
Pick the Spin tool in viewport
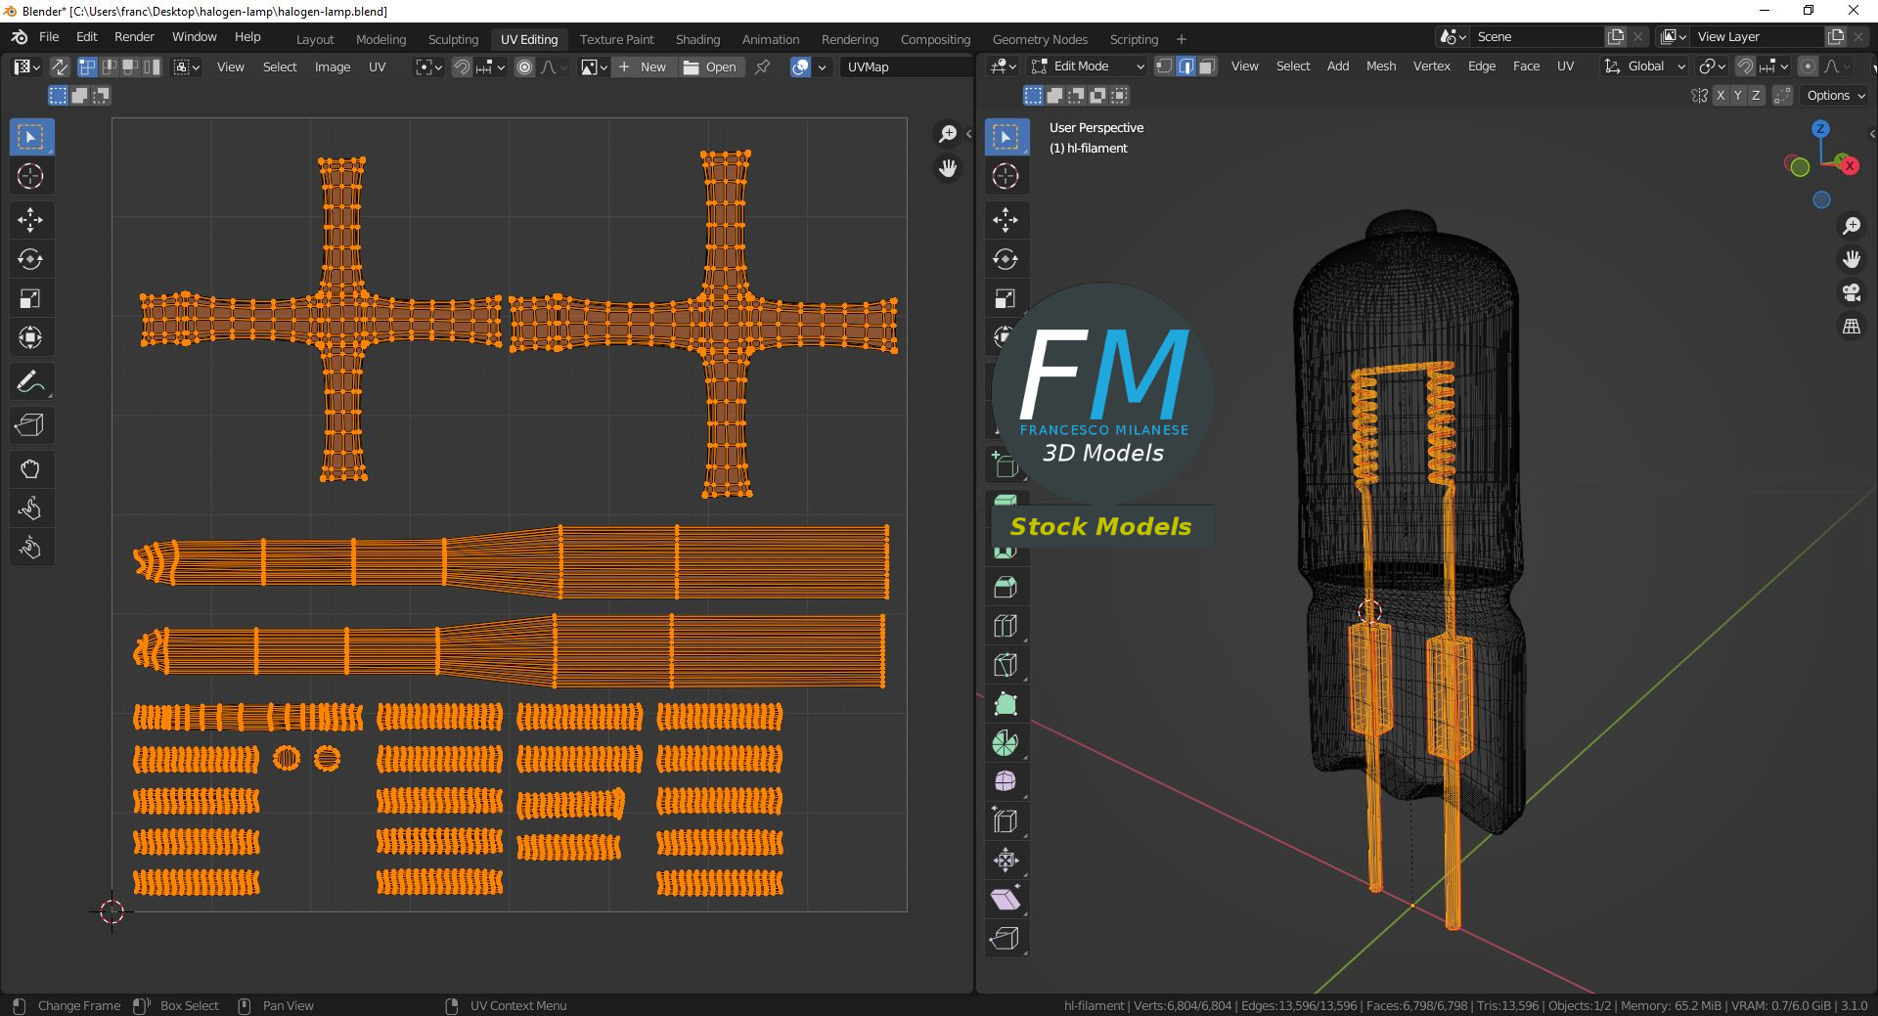pos(1006,743)
